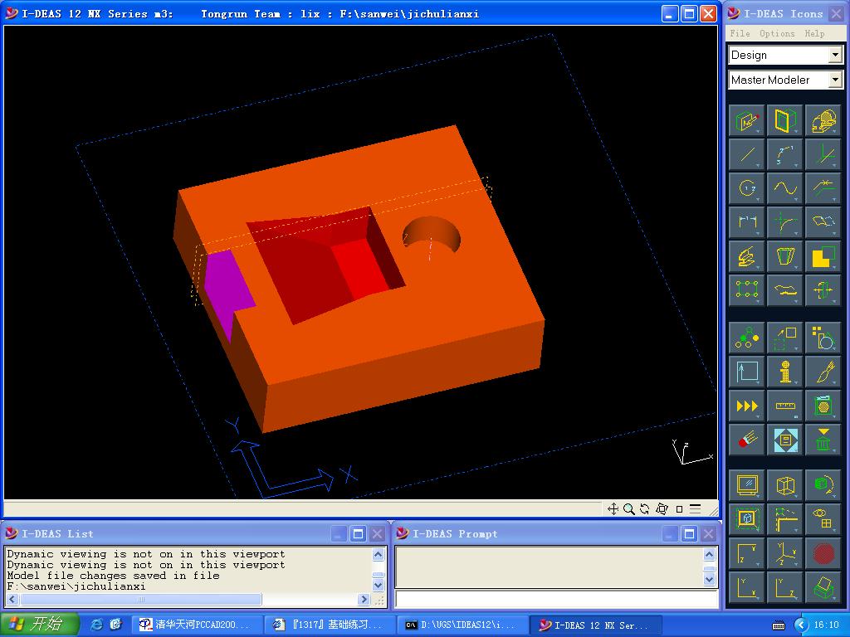Click the eye-and-grid viewport layout icon
Viewport: 850px width, 637px height.
(x=823, y=519)
